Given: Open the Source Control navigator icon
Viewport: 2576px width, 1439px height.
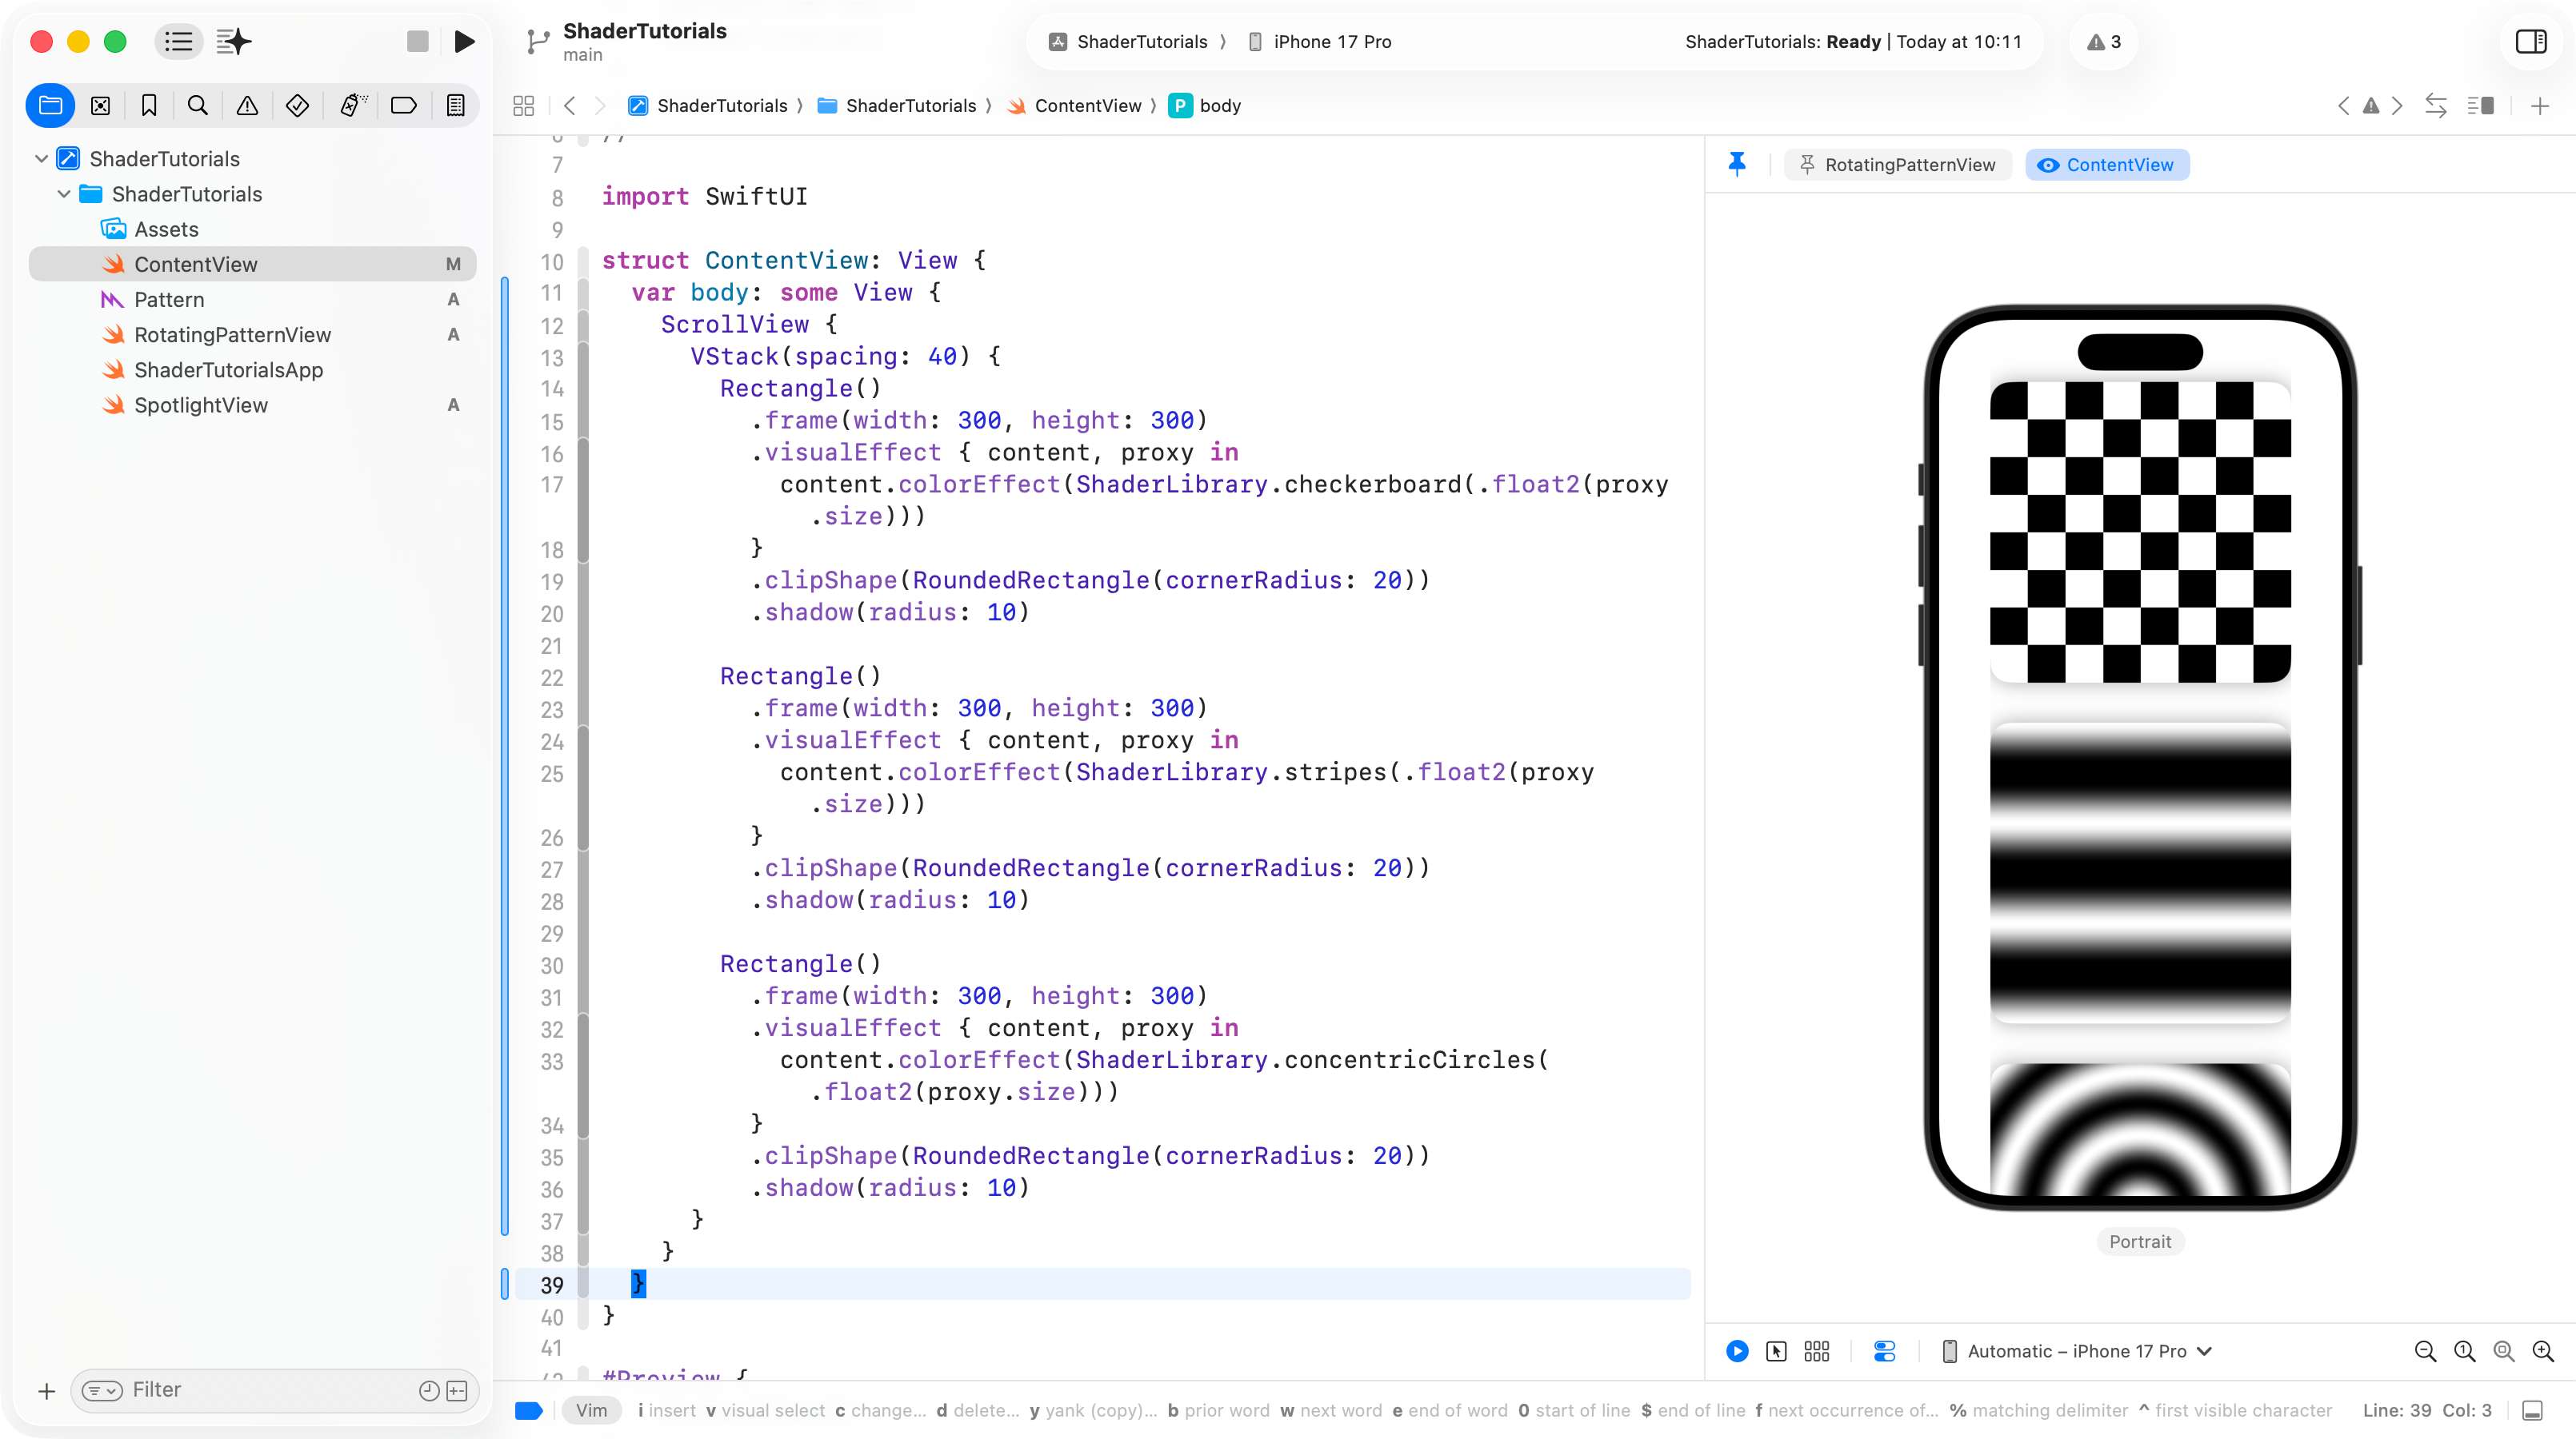Looking at the screenshot, I should [x=100, y=106].
